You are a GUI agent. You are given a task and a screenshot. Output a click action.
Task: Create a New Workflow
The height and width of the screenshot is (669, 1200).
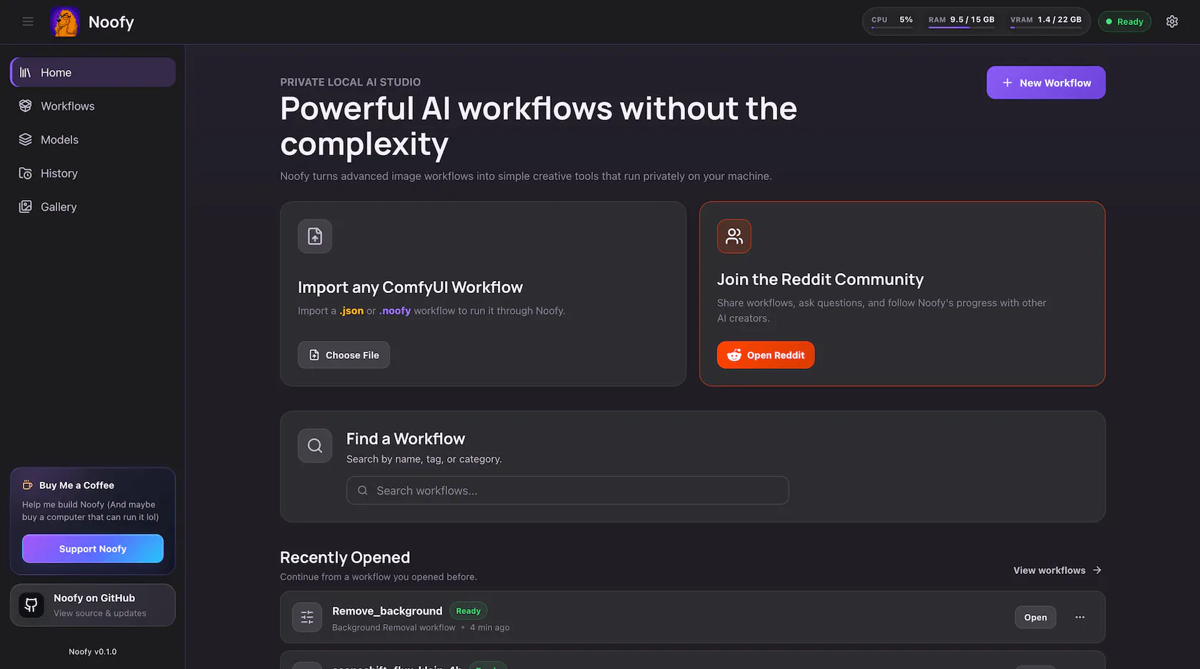click(1046, 83)
